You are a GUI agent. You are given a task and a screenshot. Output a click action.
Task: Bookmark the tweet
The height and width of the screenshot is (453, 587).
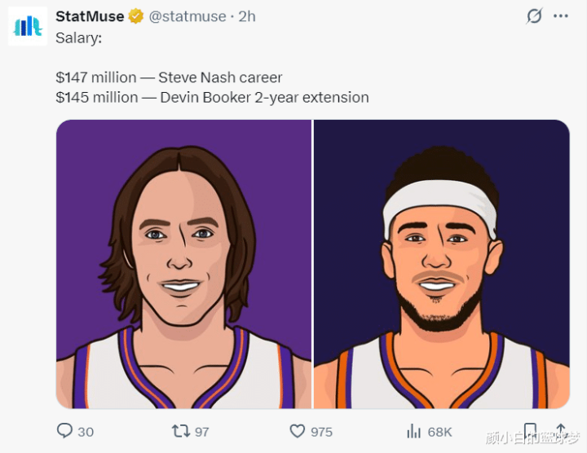[x=530, y=431]
